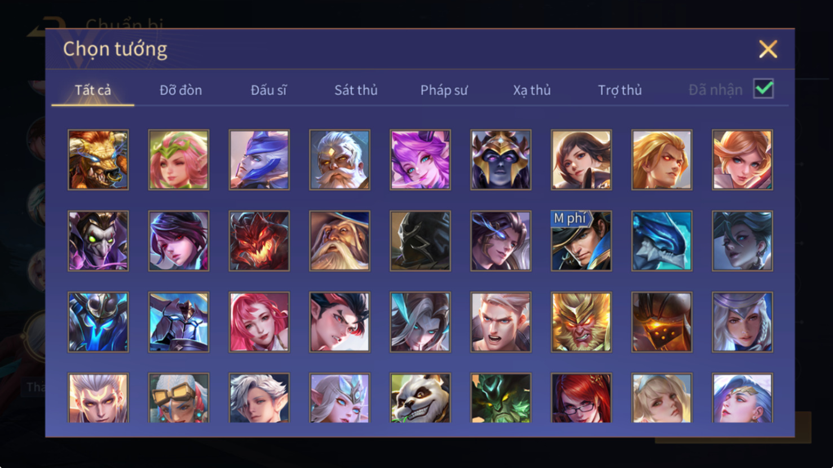
Task: Open the Sát thủ tab
Action: 356,90
